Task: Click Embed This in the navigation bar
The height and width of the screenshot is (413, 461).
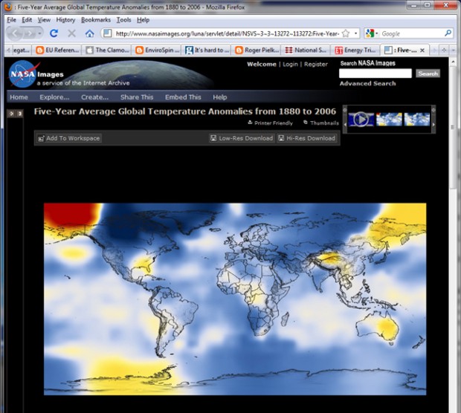Action: (x=183, y=97)
